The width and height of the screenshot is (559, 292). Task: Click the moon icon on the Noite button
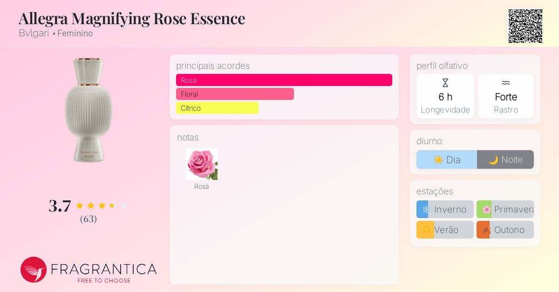(494, 159)
